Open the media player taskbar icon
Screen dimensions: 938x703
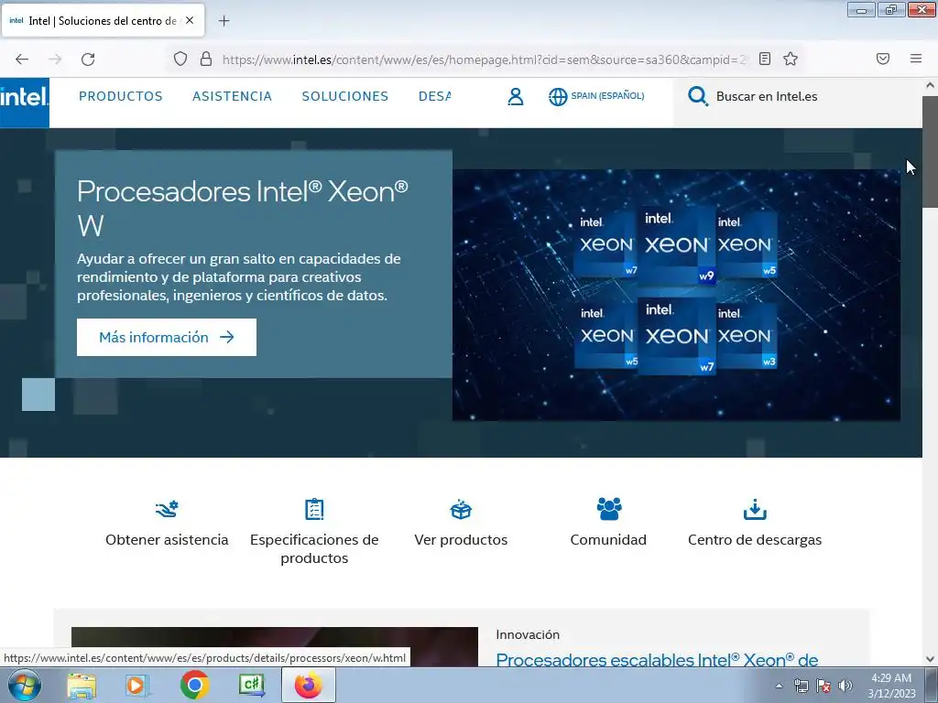[137, 686]
